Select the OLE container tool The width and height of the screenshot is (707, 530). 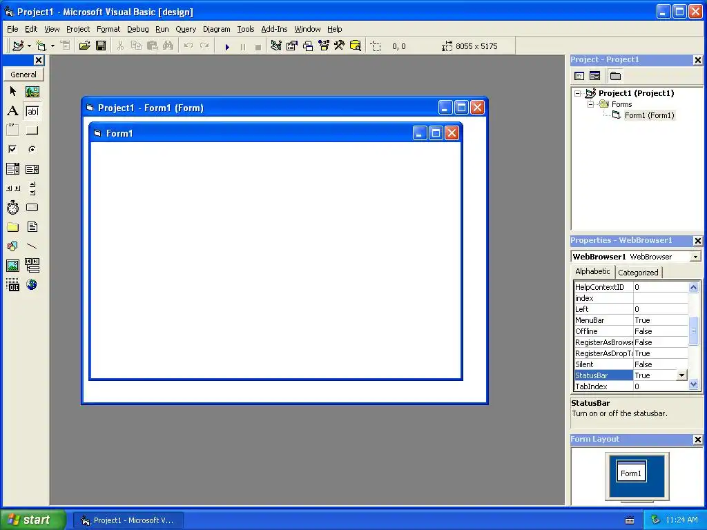12,285
